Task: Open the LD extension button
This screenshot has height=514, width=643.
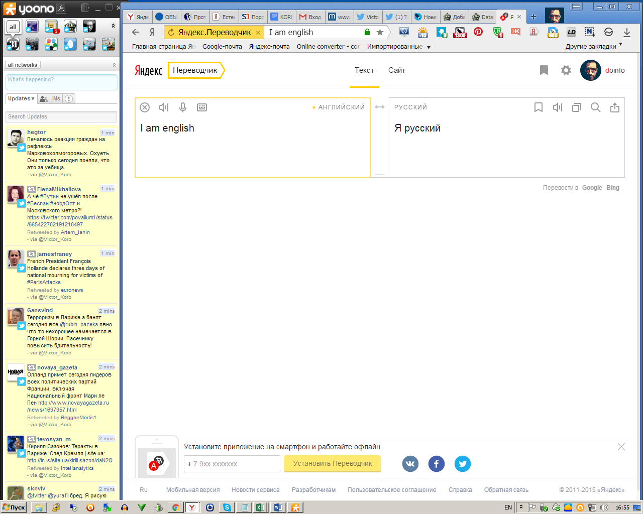Action: (x=571, y=32)
